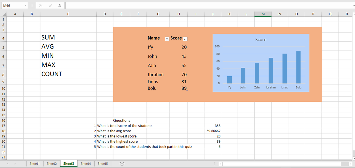Click the answer cell showing 6
This screenshot has width=355, height=168.
point(213,147)
